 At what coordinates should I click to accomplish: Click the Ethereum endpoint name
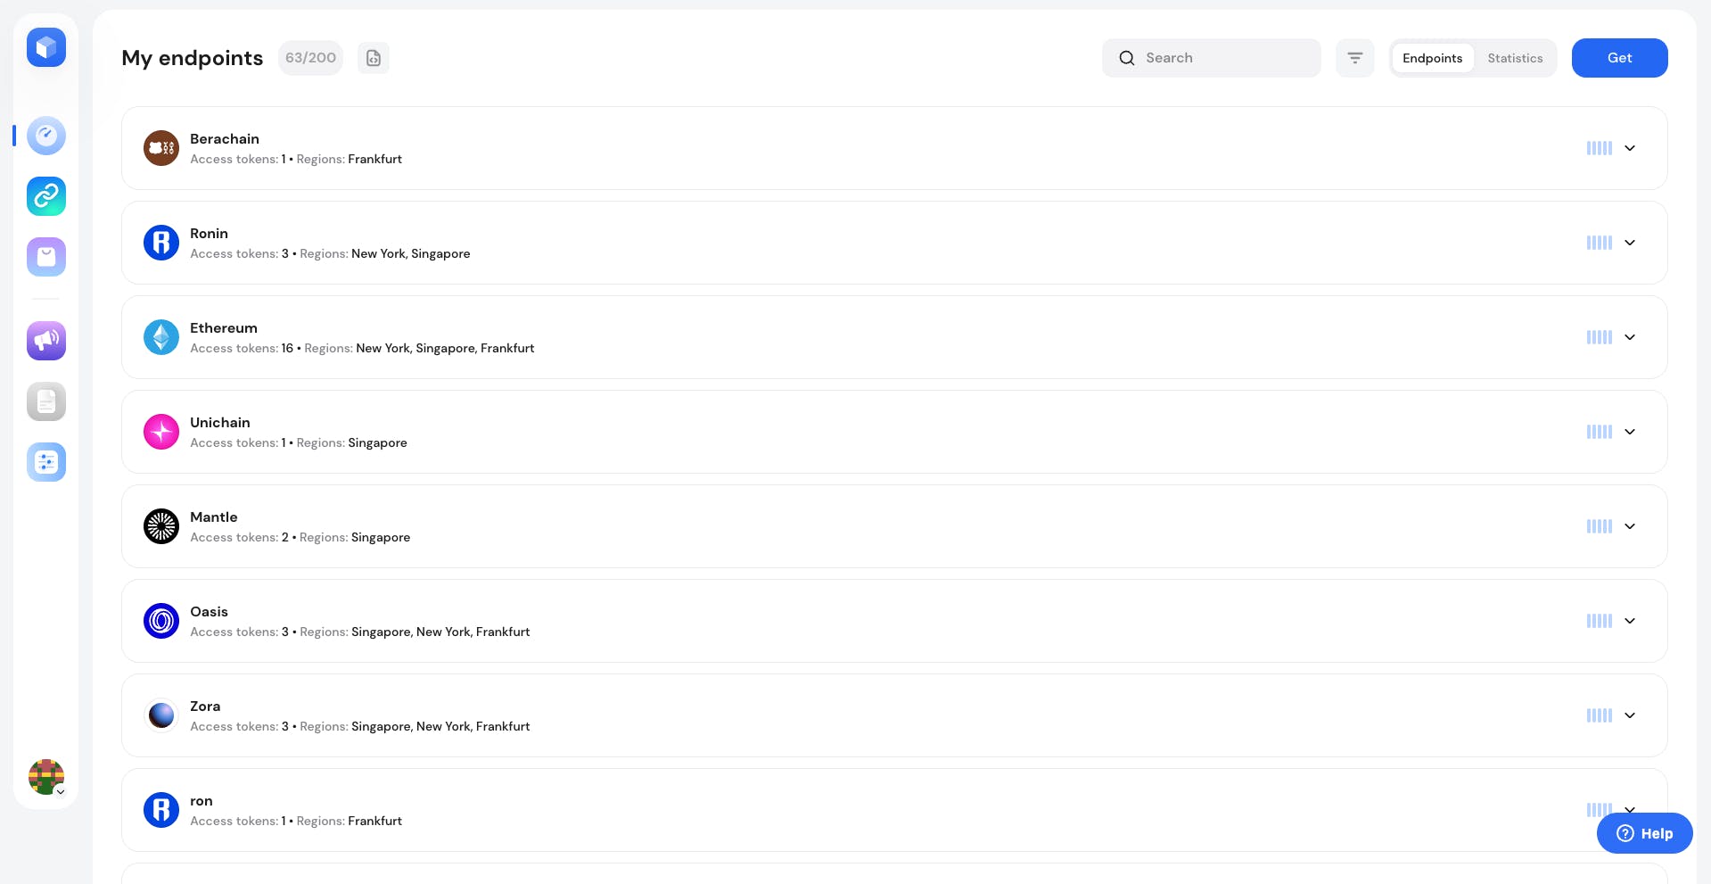(x=224, y=328)
